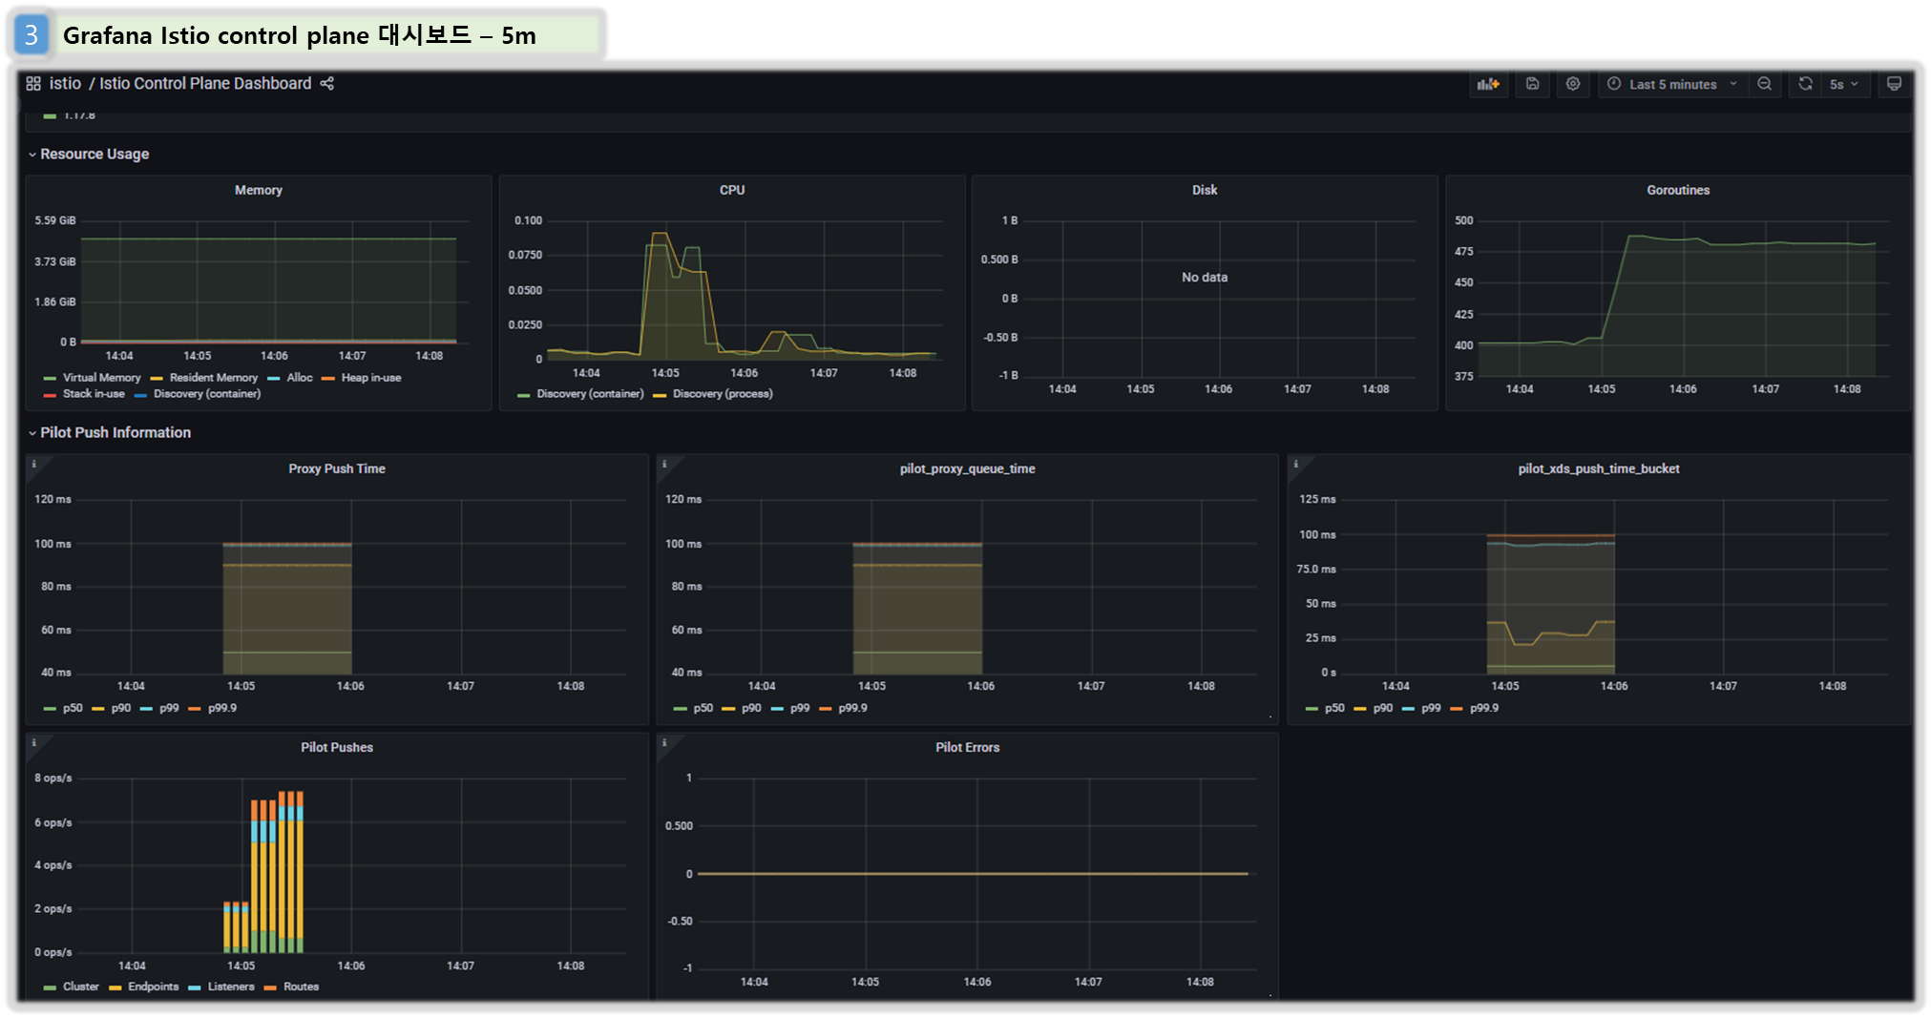Show the info icon on Pilot Pushes panel
This screenshot has width=1931, height=1018.
click(x=33, y=743)
